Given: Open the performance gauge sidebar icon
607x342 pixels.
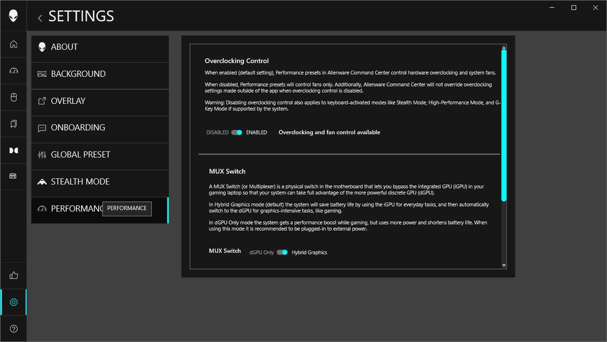Looking at the screenshot, I should tap(13, 71).
